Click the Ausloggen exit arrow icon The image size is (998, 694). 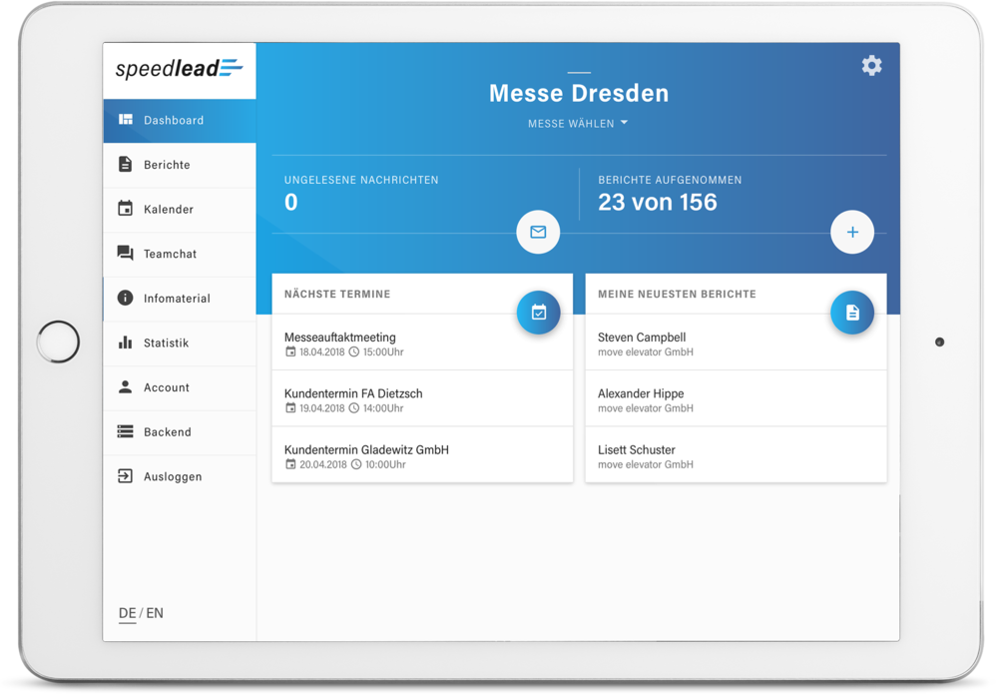126,476
